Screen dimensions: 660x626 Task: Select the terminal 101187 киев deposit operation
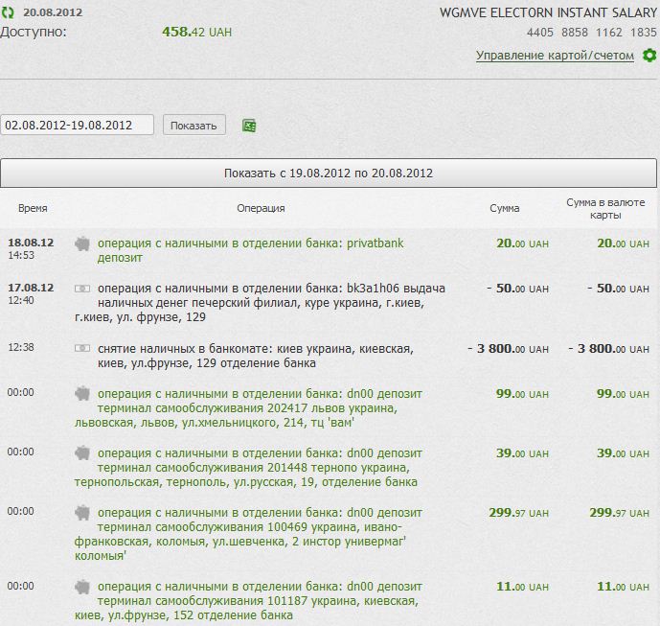pyautogui.click(x=248, y=600)
